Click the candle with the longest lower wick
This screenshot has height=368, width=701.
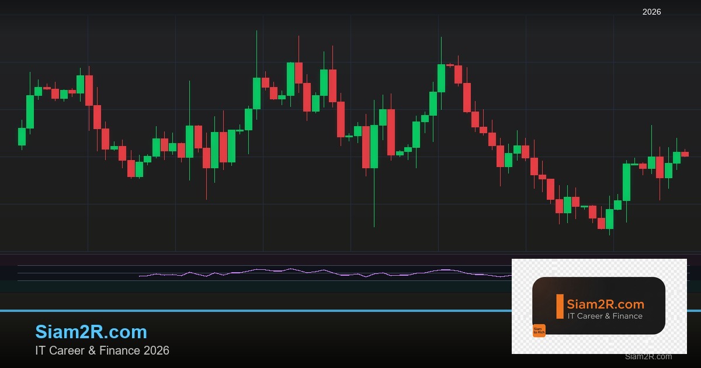374,147
